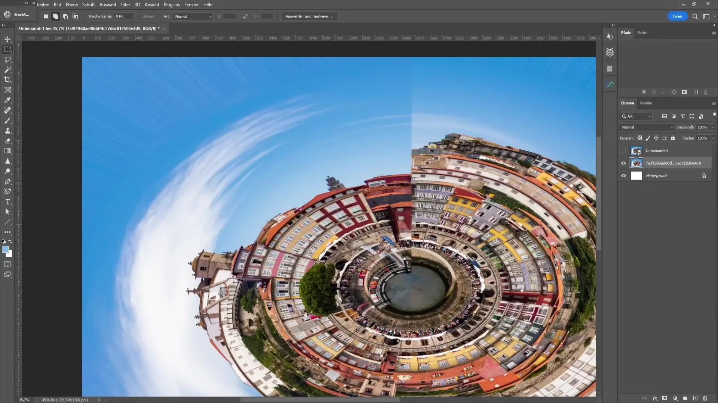Click Teilen button top right
The width and height of the screenshot is (718, 403).
(x=677, y=16)
